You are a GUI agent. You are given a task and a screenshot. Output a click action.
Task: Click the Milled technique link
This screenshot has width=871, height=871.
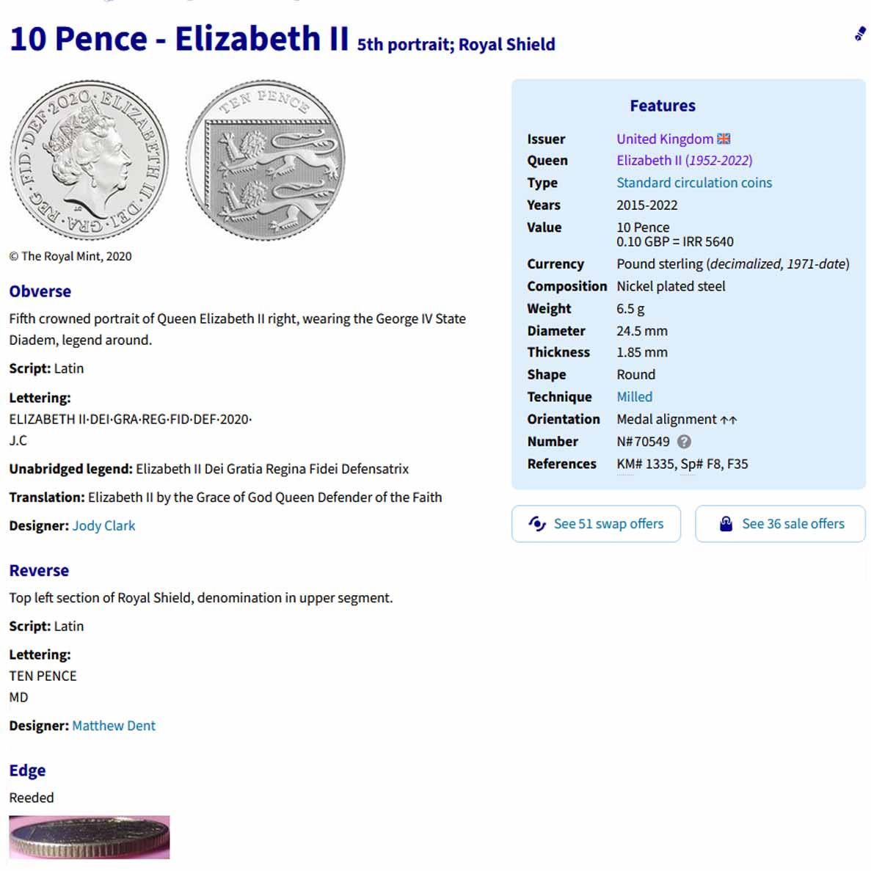pos(634,397)
